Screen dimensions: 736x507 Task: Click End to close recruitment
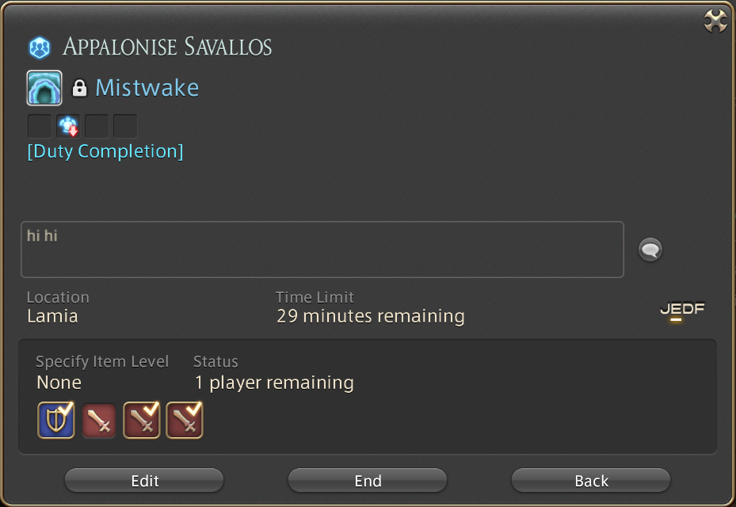[368, 480]
